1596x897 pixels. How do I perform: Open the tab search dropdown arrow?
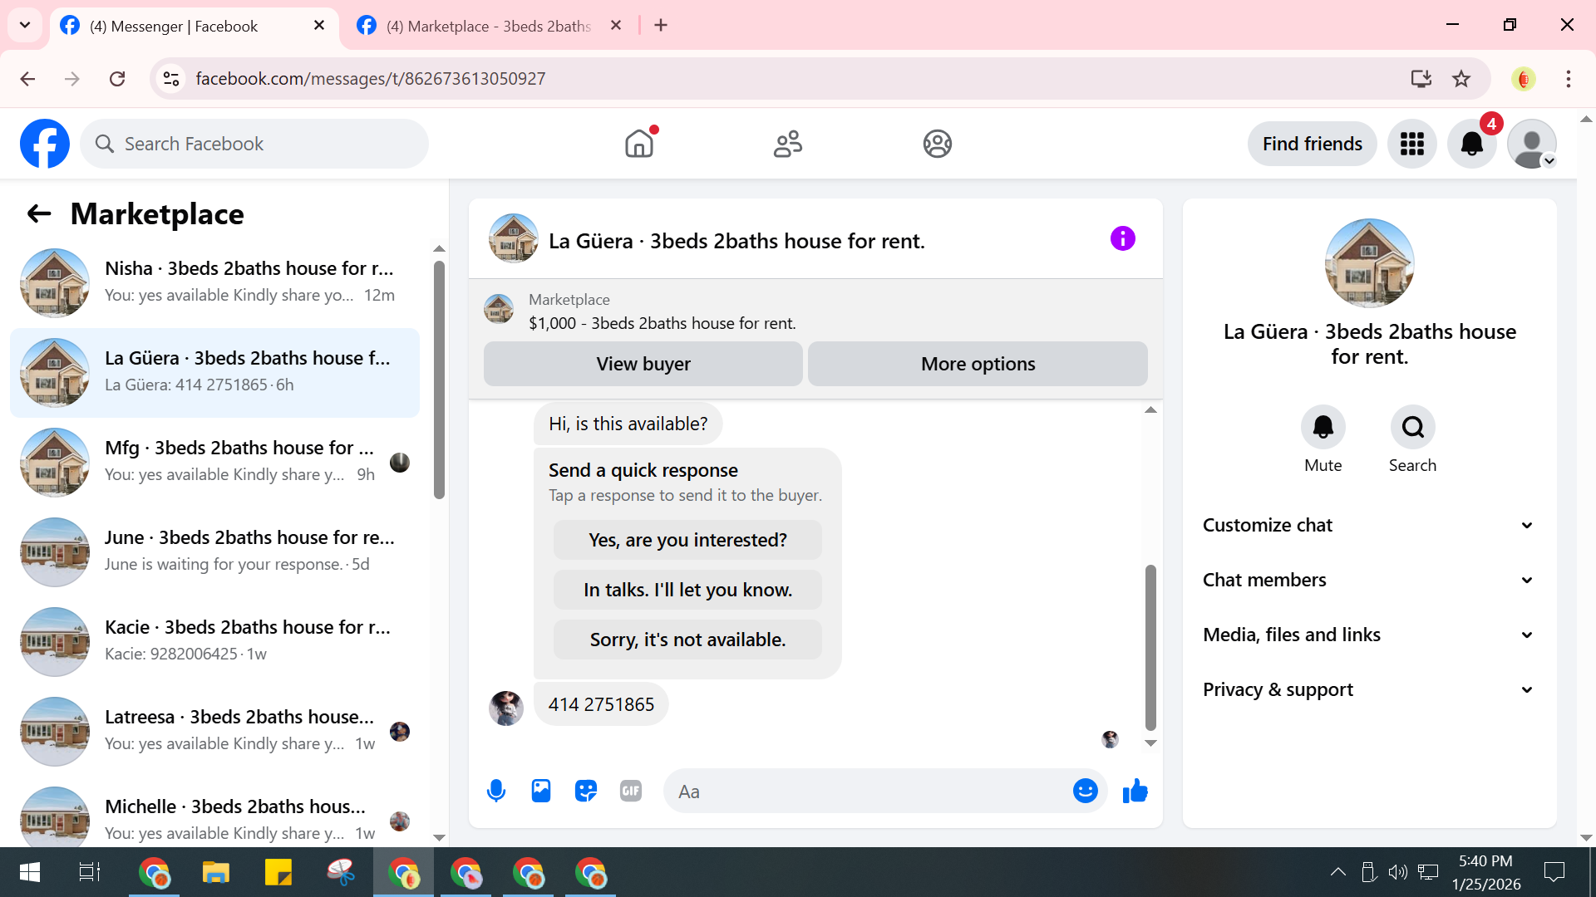click(x=25, y=25)
